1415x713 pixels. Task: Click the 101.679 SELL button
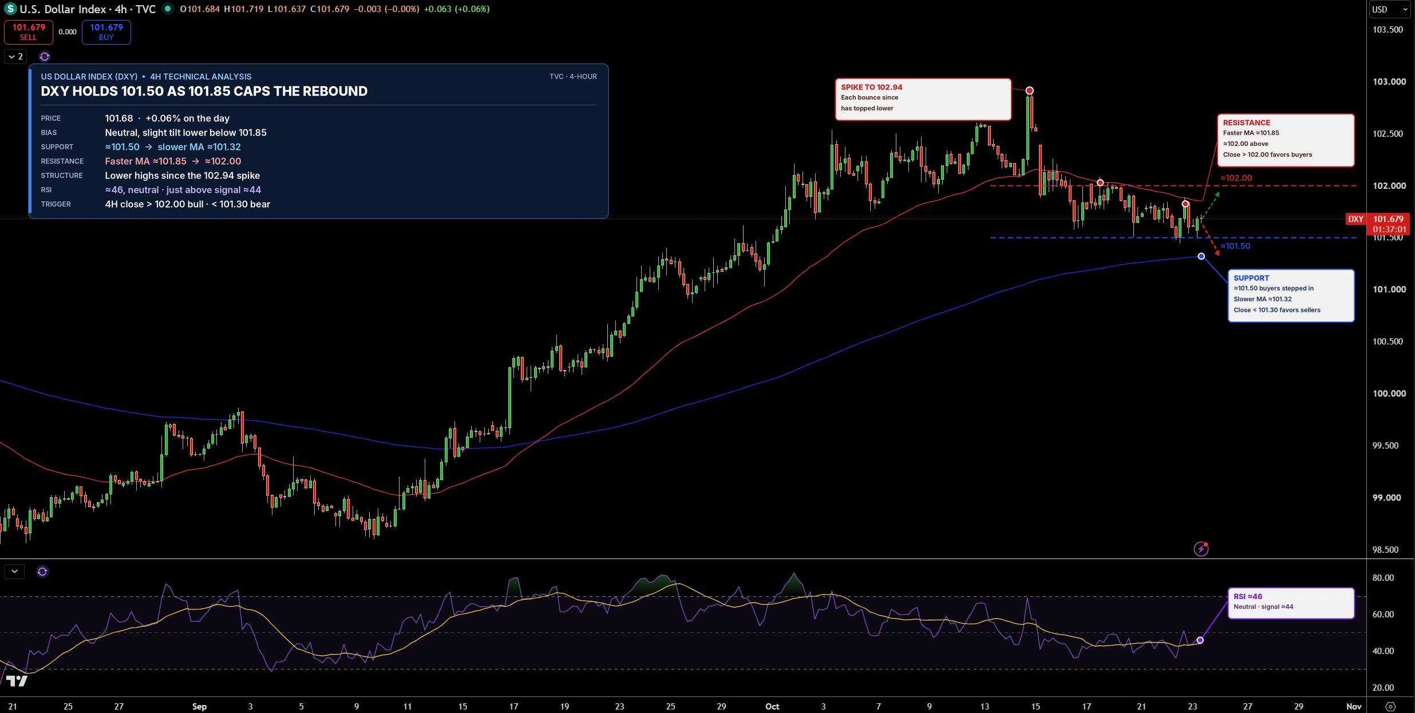tap(29, 32)
